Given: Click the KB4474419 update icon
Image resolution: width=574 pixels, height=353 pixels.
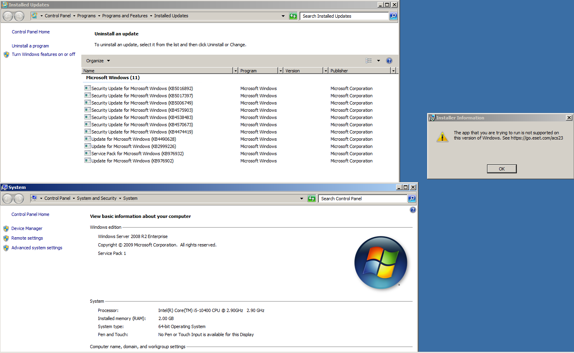Looking at the screenshot, I should click(87, 131).
